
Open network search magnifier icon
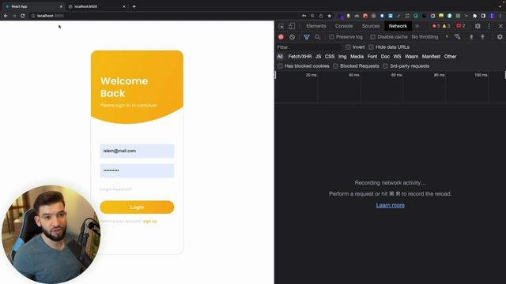coord(318,37)
